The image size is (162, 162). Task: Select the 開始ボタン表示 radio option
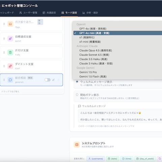pyautogui.click(x=77, y=95)
